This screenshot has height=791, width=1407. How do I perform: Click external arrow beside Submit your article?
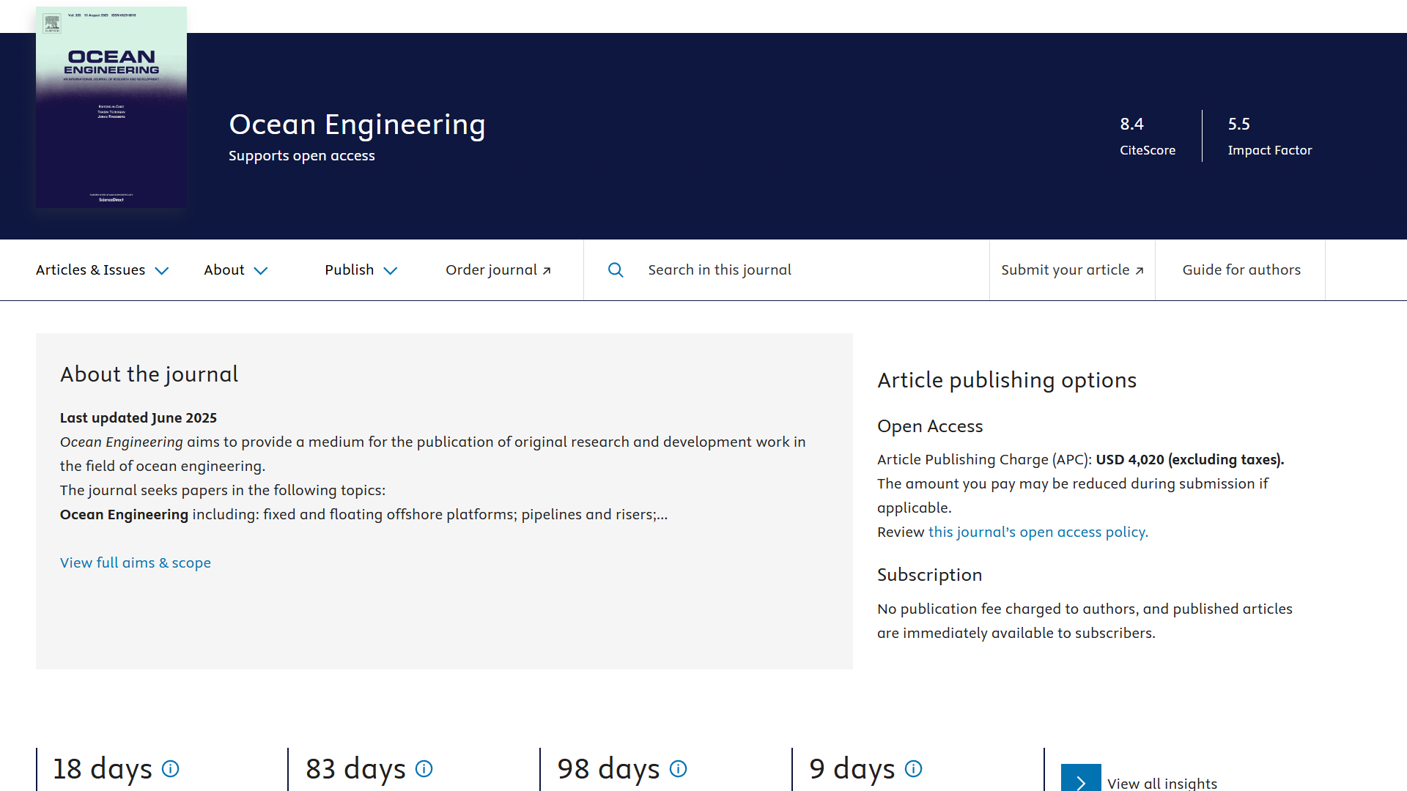[x=1140, y=271]
